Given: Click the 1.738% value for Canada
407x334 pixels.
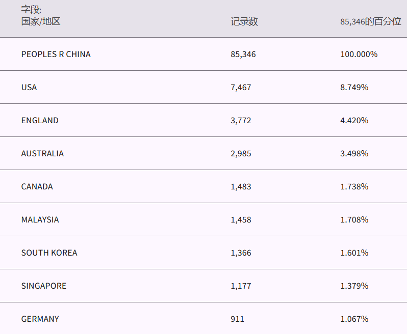Looking at the screenshot, I should point(354,186).
